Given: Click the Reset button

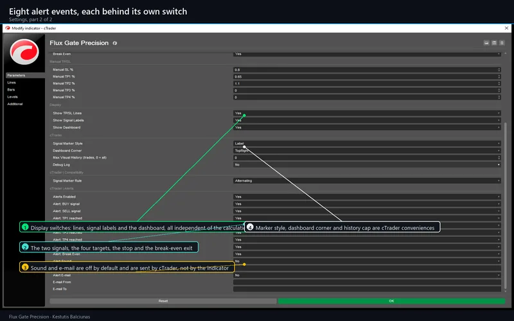Looking at the screenshot, I should pos(163,301).
